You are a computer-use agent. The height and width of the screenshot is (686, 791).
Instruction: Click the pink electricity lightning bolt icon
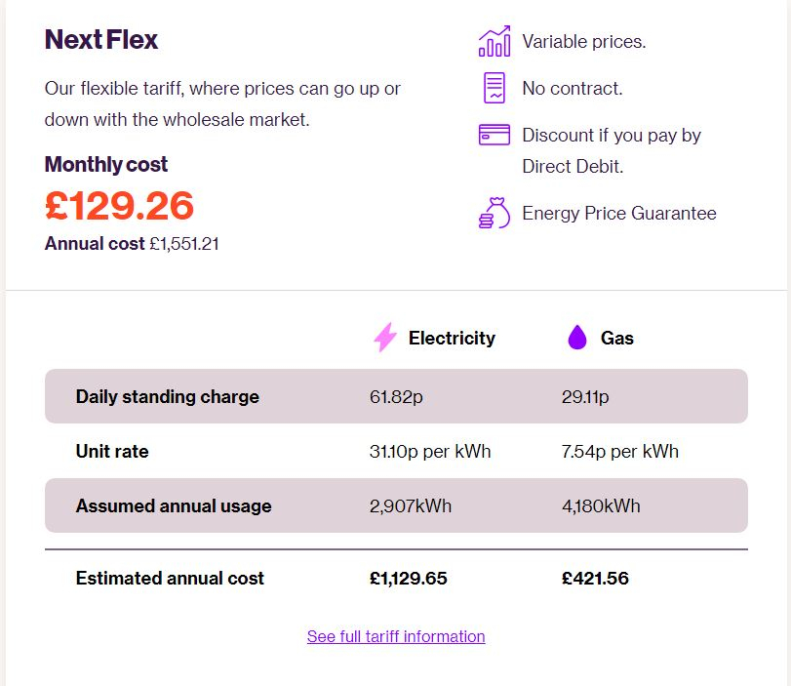(x=385, y=337)
